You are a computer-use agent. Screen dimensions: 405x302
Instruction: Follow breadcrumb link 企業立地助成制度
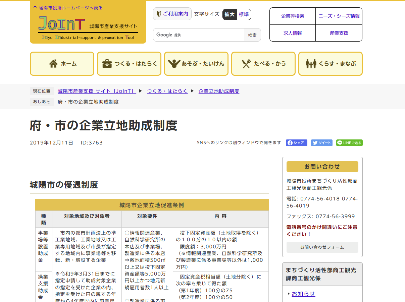[x=219, y=91]
